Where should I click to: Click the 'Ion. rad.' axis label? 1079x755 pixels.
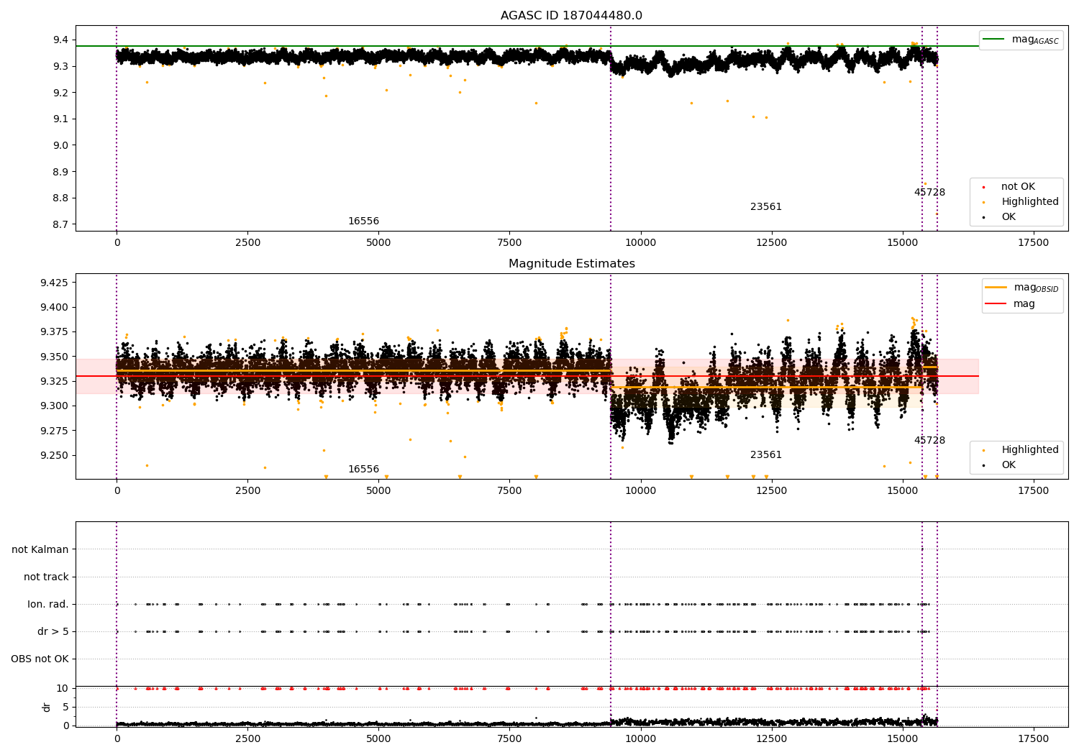point(48,605)
